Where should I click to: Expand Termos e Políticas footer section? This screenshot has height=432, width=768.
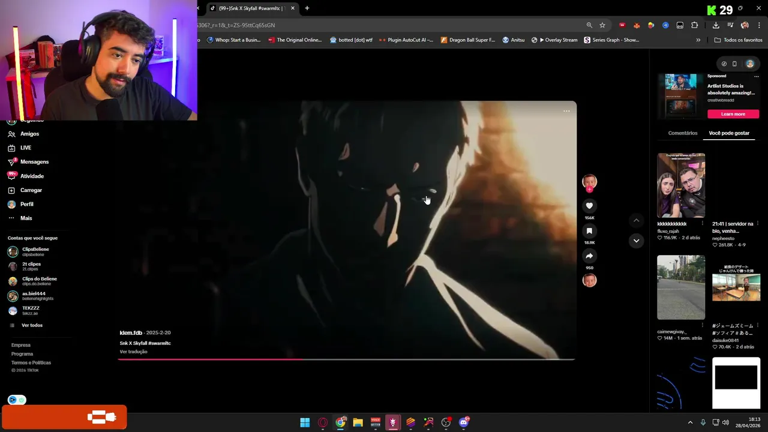tap(31, 362)
